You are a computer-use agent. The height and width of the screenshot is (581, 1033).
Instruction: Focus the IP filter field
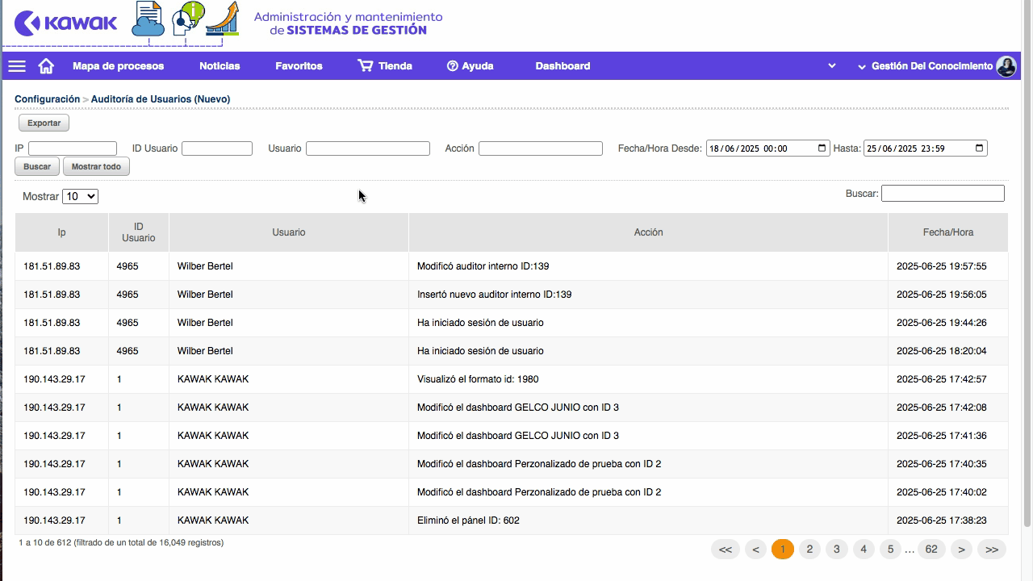(x=73, y=148)
